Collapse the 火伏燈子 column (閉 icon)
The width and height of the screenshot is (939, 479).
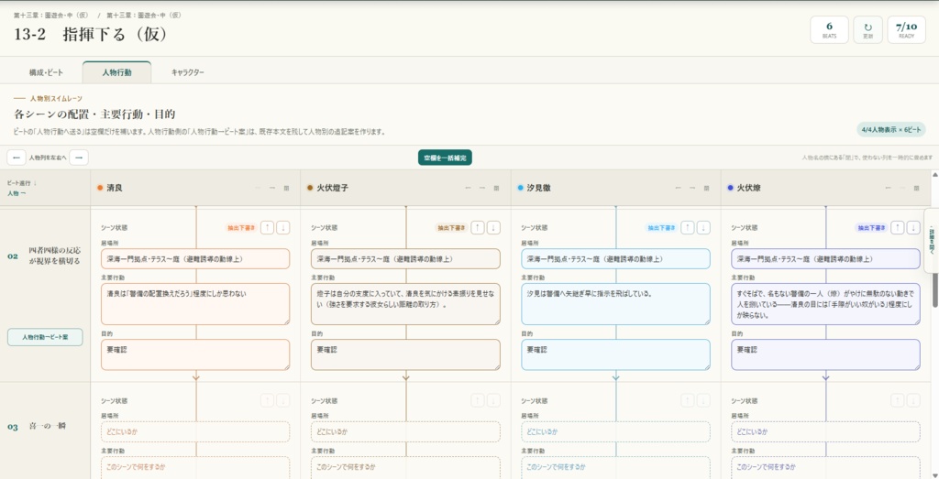coord(496,188)
